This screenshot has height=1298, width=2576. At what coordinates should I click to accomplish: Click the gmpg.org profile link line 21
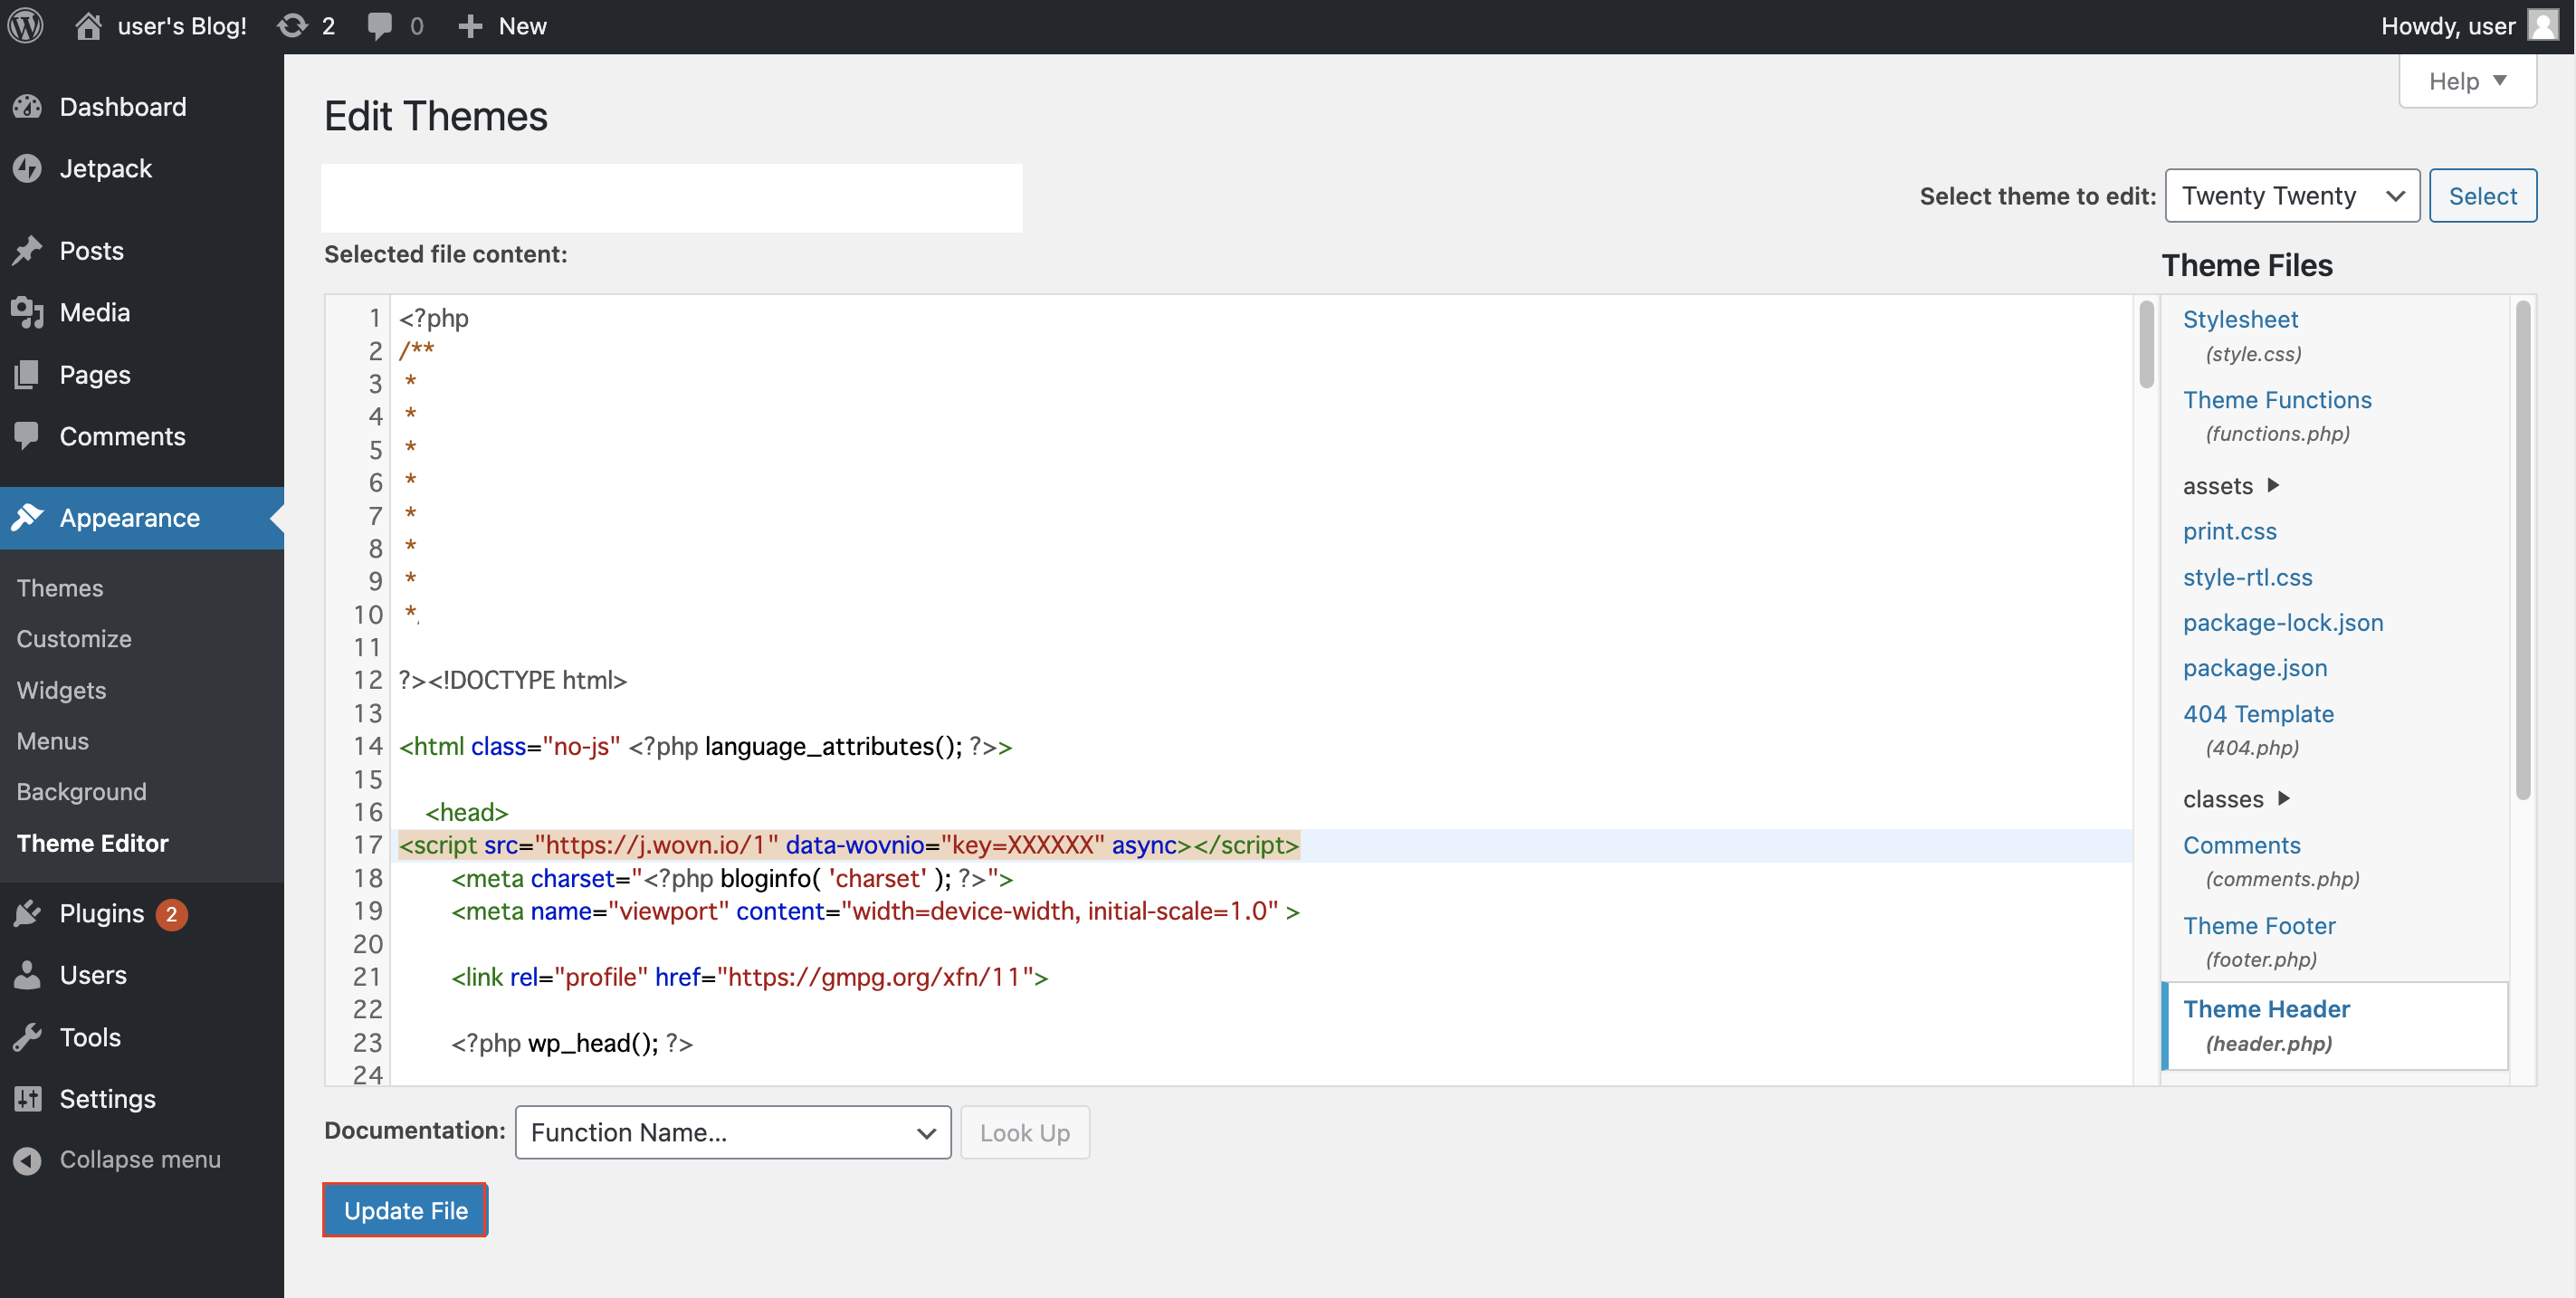(x=749, y=977)
